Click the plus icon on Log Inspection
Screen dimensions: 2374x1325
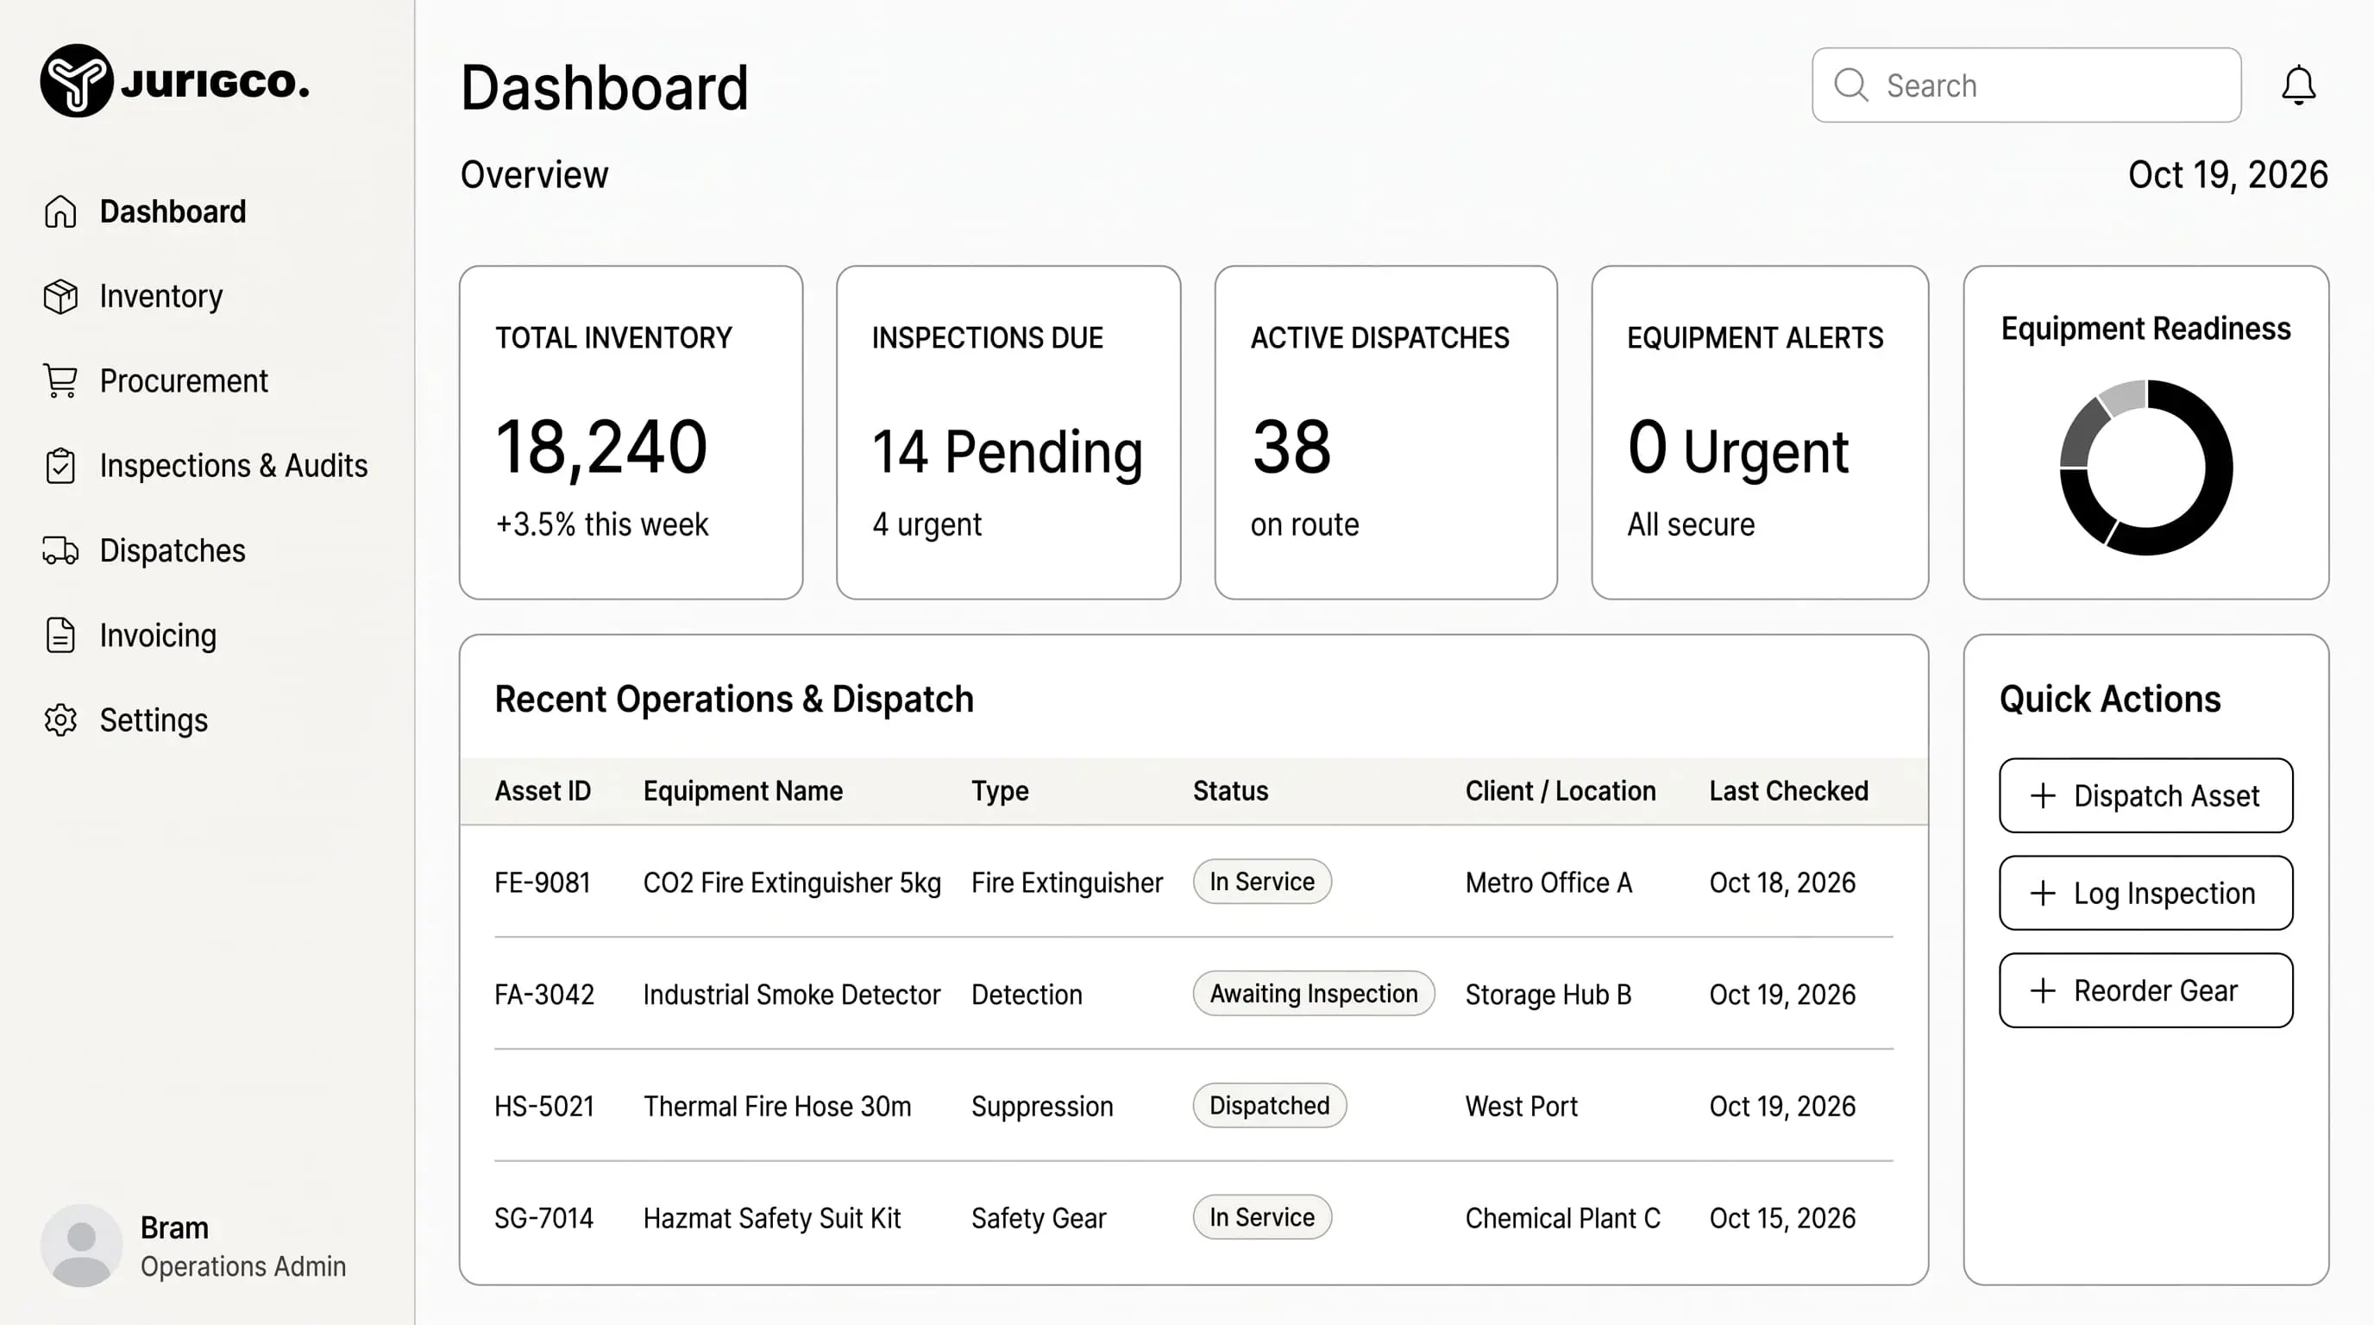2043,893
